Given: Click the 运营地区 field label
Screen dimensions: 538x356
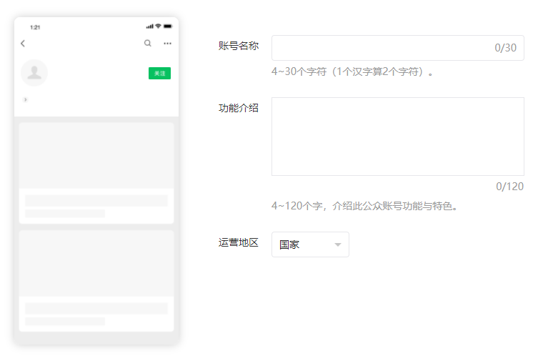Looking at the screenshot, I should [x=238, y=242].
